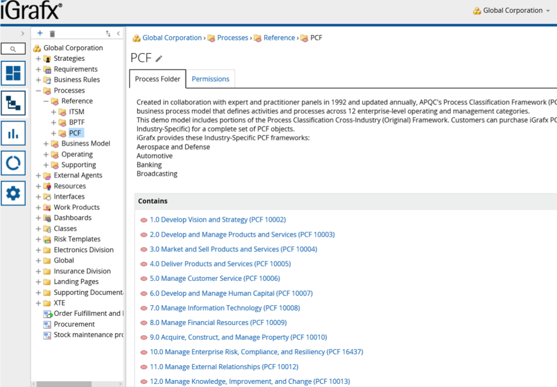The width and height of the screenshot is (557, 387).
Task: Open 6.0 Develop and Manage Human Capital
Action: tap(231, 293)
